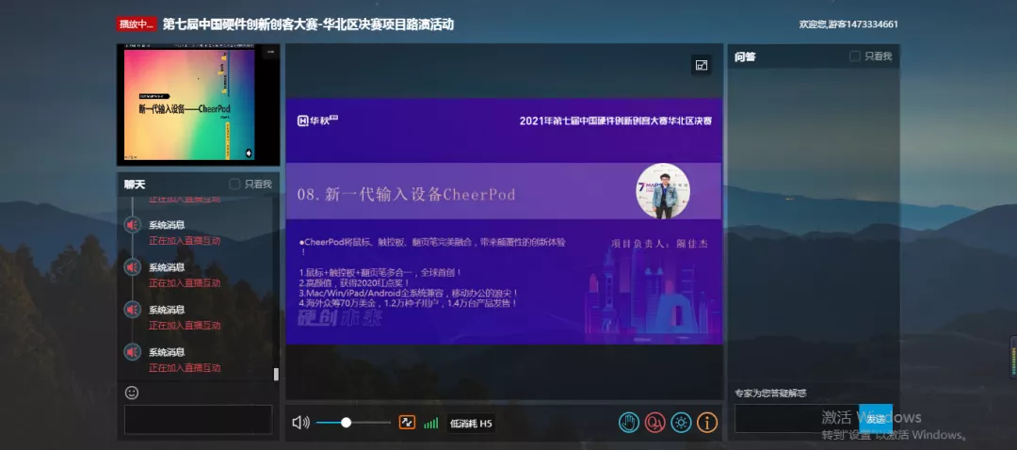Click the speaker icon on the slide thumbnail
The height and width of the screenshot is (450, 1017).
[x=248, y=153]
